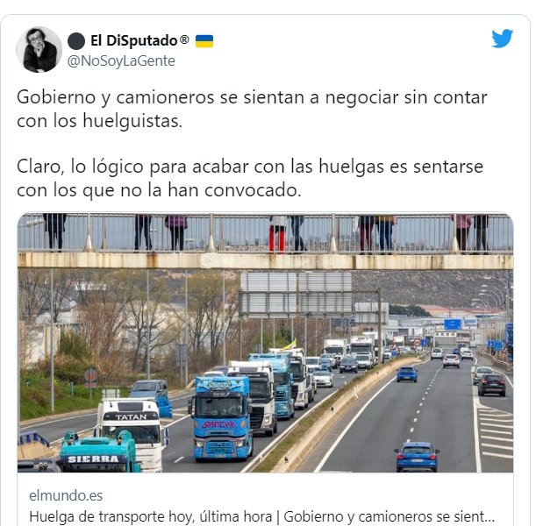The width and height of the screenshot is (536, 526).
Task: Open El DiSputado's profile avatar
Action: (39, 49)
